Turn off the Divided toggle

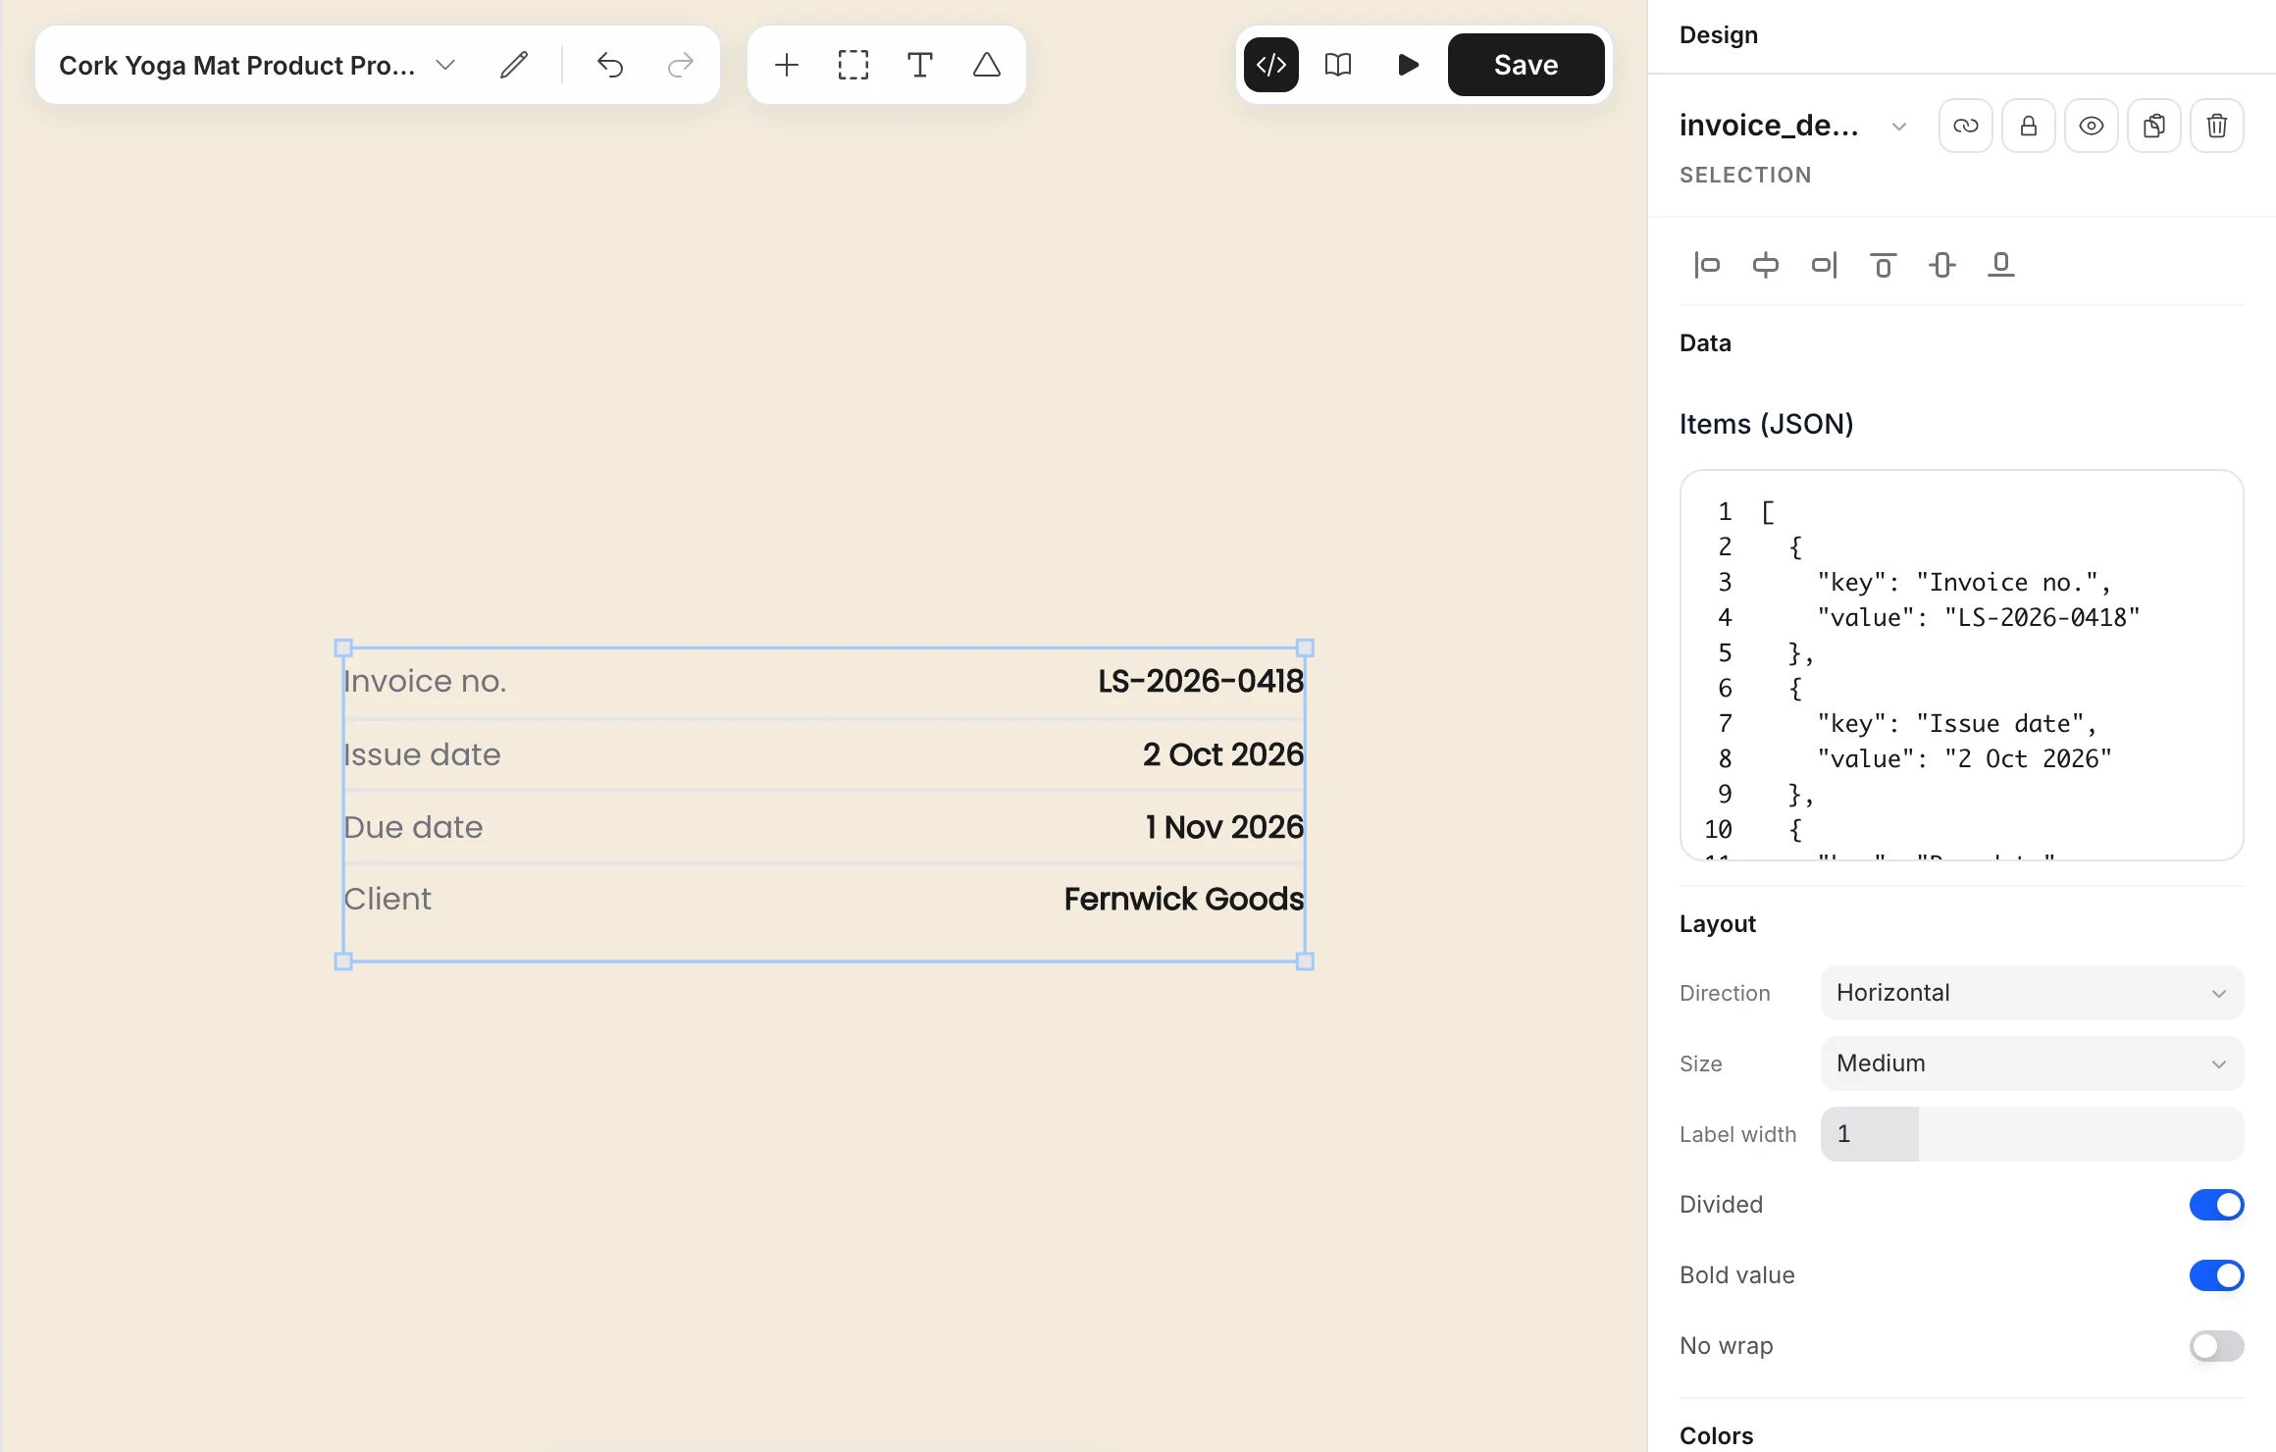(2216, 1205)
